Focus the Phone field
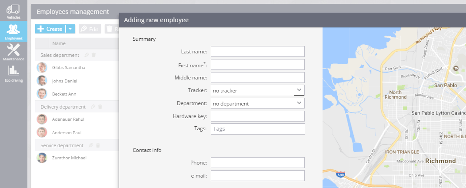This screenshot has width=466, height=188. [258, 162]
